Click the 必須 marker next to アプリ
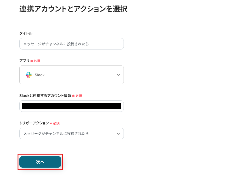Viewport: 233px width, 176px height. pyautogui.click(x=37, y=61)
